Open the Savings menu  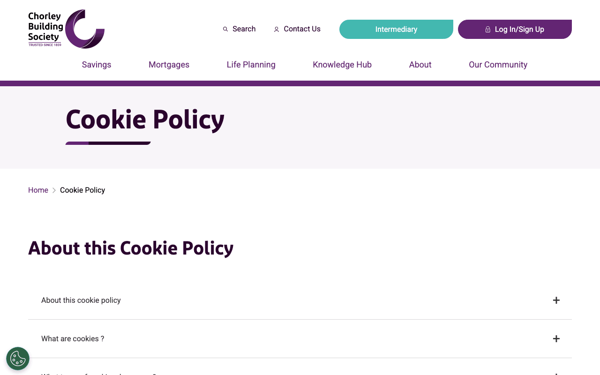coord(96,65)
